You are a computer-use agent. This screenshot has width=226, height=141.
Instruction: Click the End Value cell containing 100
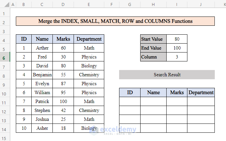coord(177,48)
